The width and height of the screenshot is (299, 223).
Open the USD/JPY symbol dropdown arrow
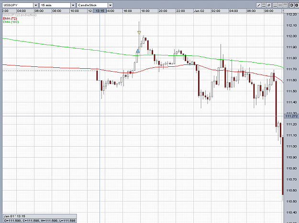coord(36,5)
